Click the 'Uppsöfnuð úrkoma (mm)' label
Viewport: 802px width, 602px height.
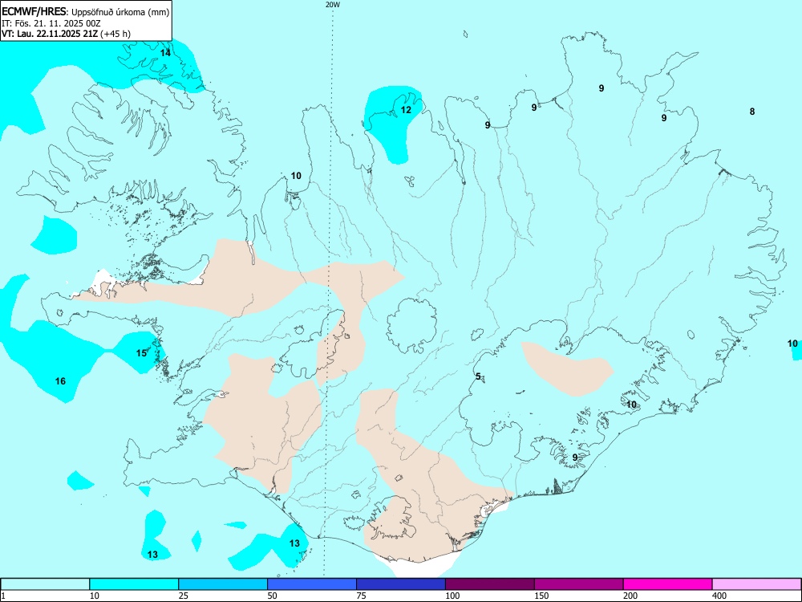pyautogui.click(x=119, y=12)
